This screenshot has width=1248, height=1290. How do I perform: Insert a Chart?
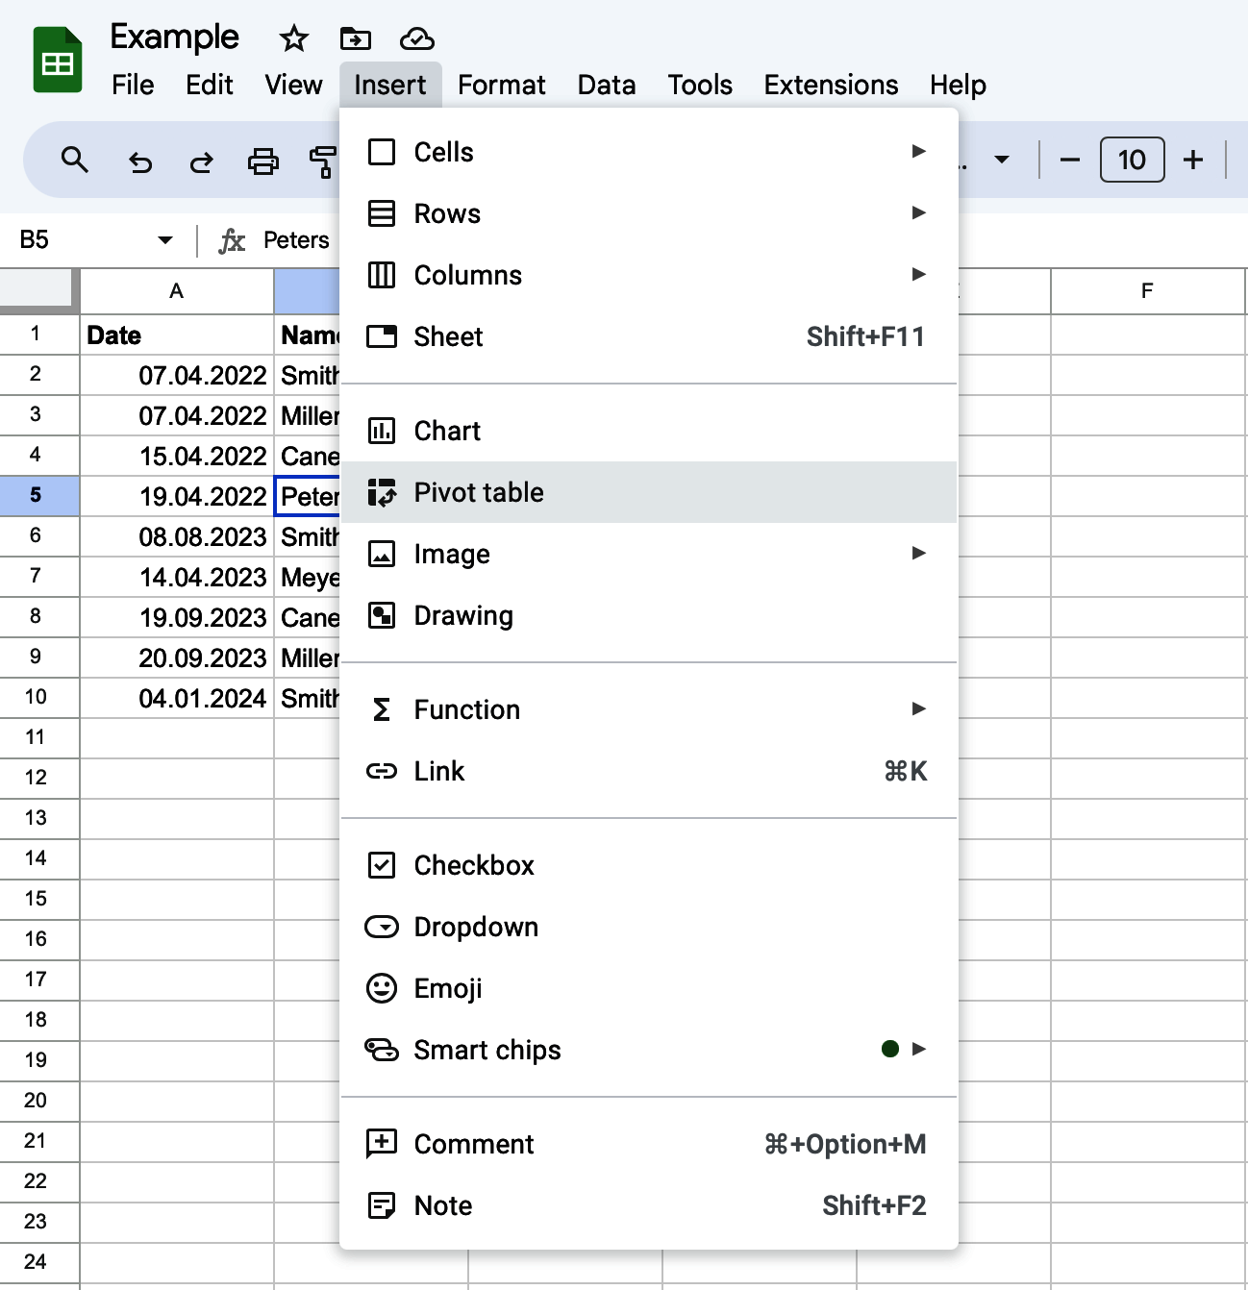446,431
